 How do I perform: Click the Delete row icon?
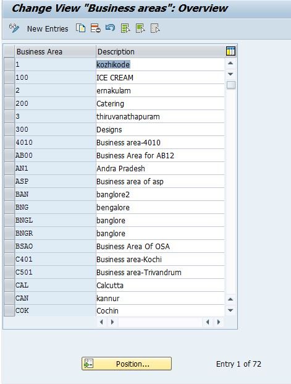coord(95,28)
